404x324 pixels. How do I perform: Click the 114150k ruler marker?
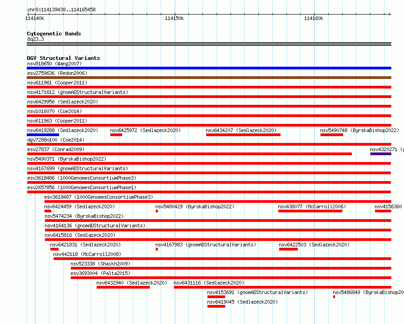click(174, 18)
